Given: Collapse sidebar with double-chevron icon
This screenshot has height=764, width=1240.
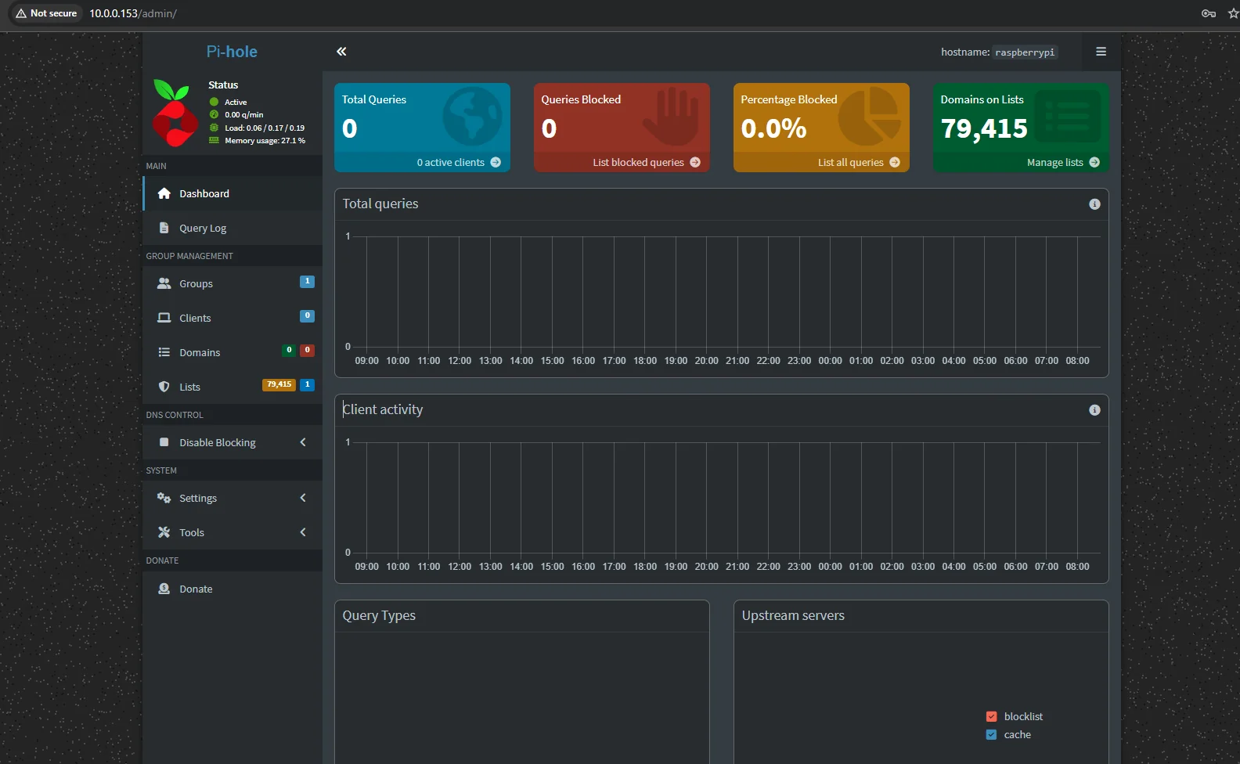Looking at the screenshot, I should 341,52.
